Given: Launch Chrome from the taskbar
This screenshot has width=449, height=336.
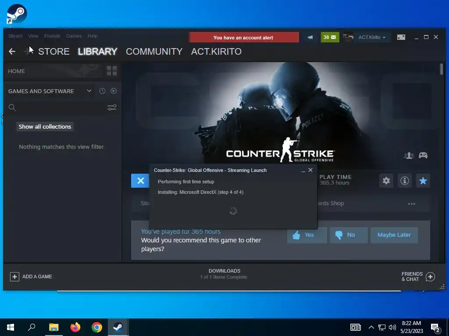Looking at the screenshot, I should click(97, 327).
